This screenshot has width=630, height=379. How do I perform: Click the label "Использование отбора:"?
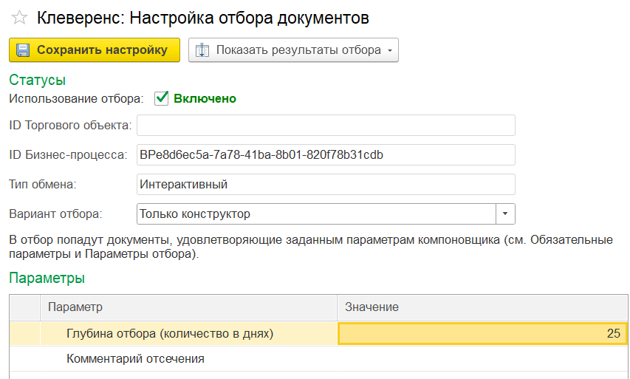76,98
